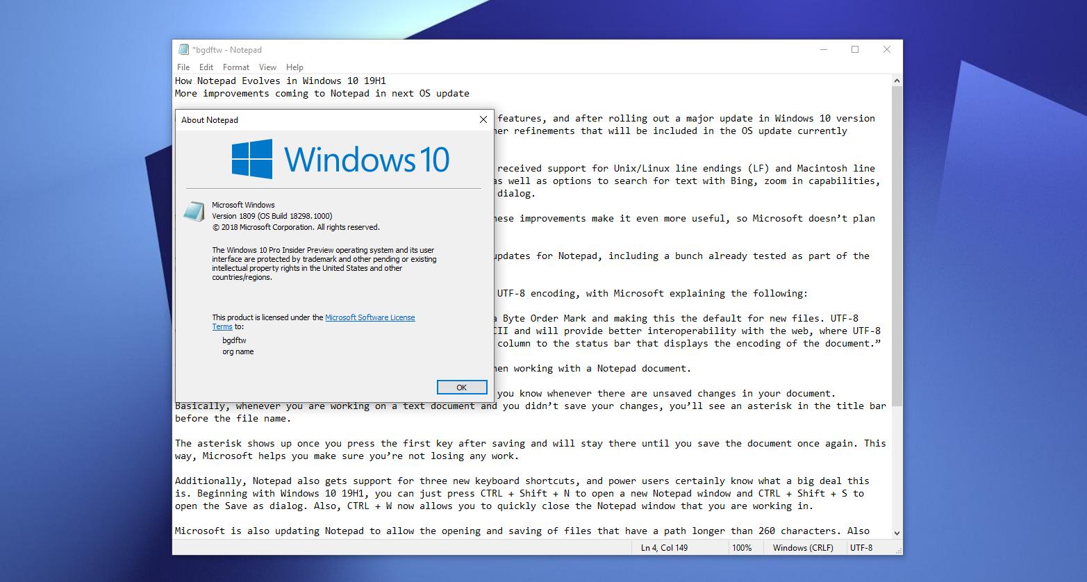1087x582 pixels.
Task: Click the 100% zoom status entry
Action: click(742, 548)
